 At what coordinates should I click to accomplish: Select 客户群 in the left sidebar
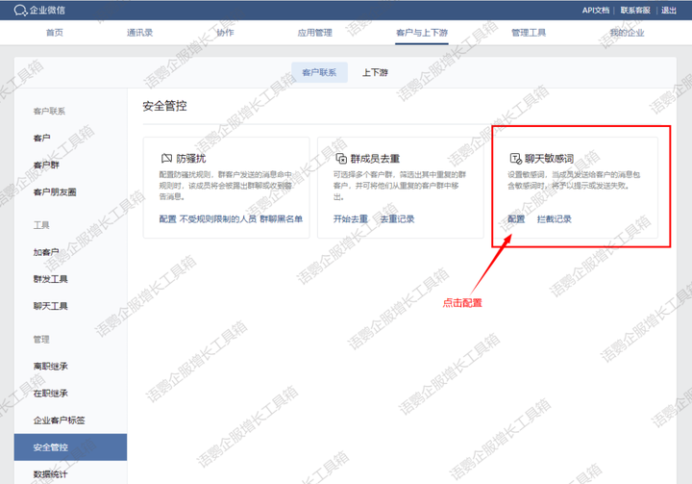(x=46, y=165)
